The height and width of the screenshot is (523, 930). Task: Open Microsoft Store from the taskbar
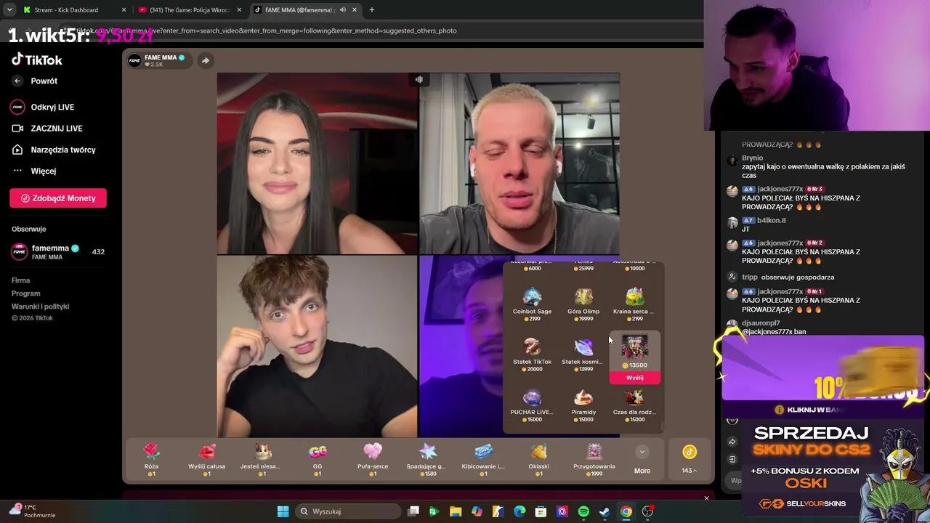(x=541, y=511)
